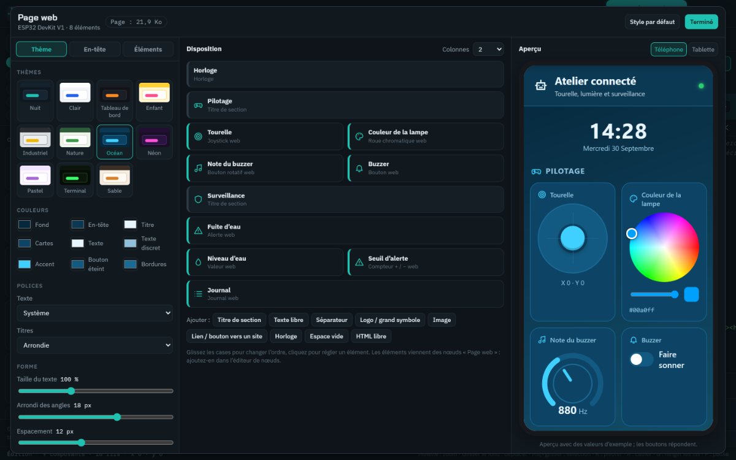Choose the Industriel theme thumbnail

[35, 142]
